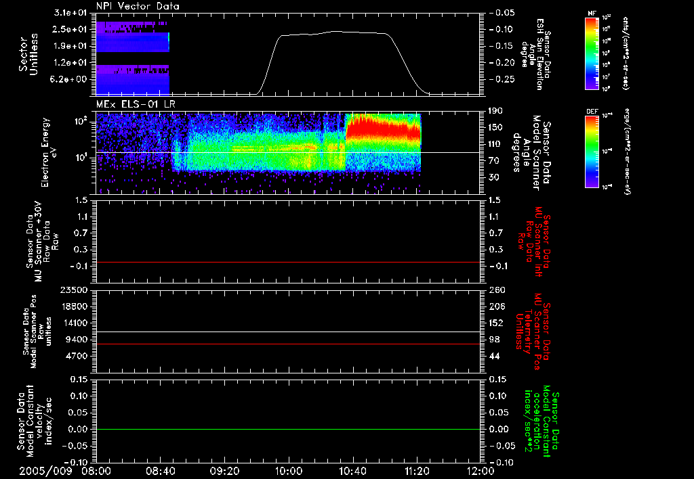Click the MU Scanner +30V Raw Data label
Screen dimensions: 694x479
pos(43,242)
